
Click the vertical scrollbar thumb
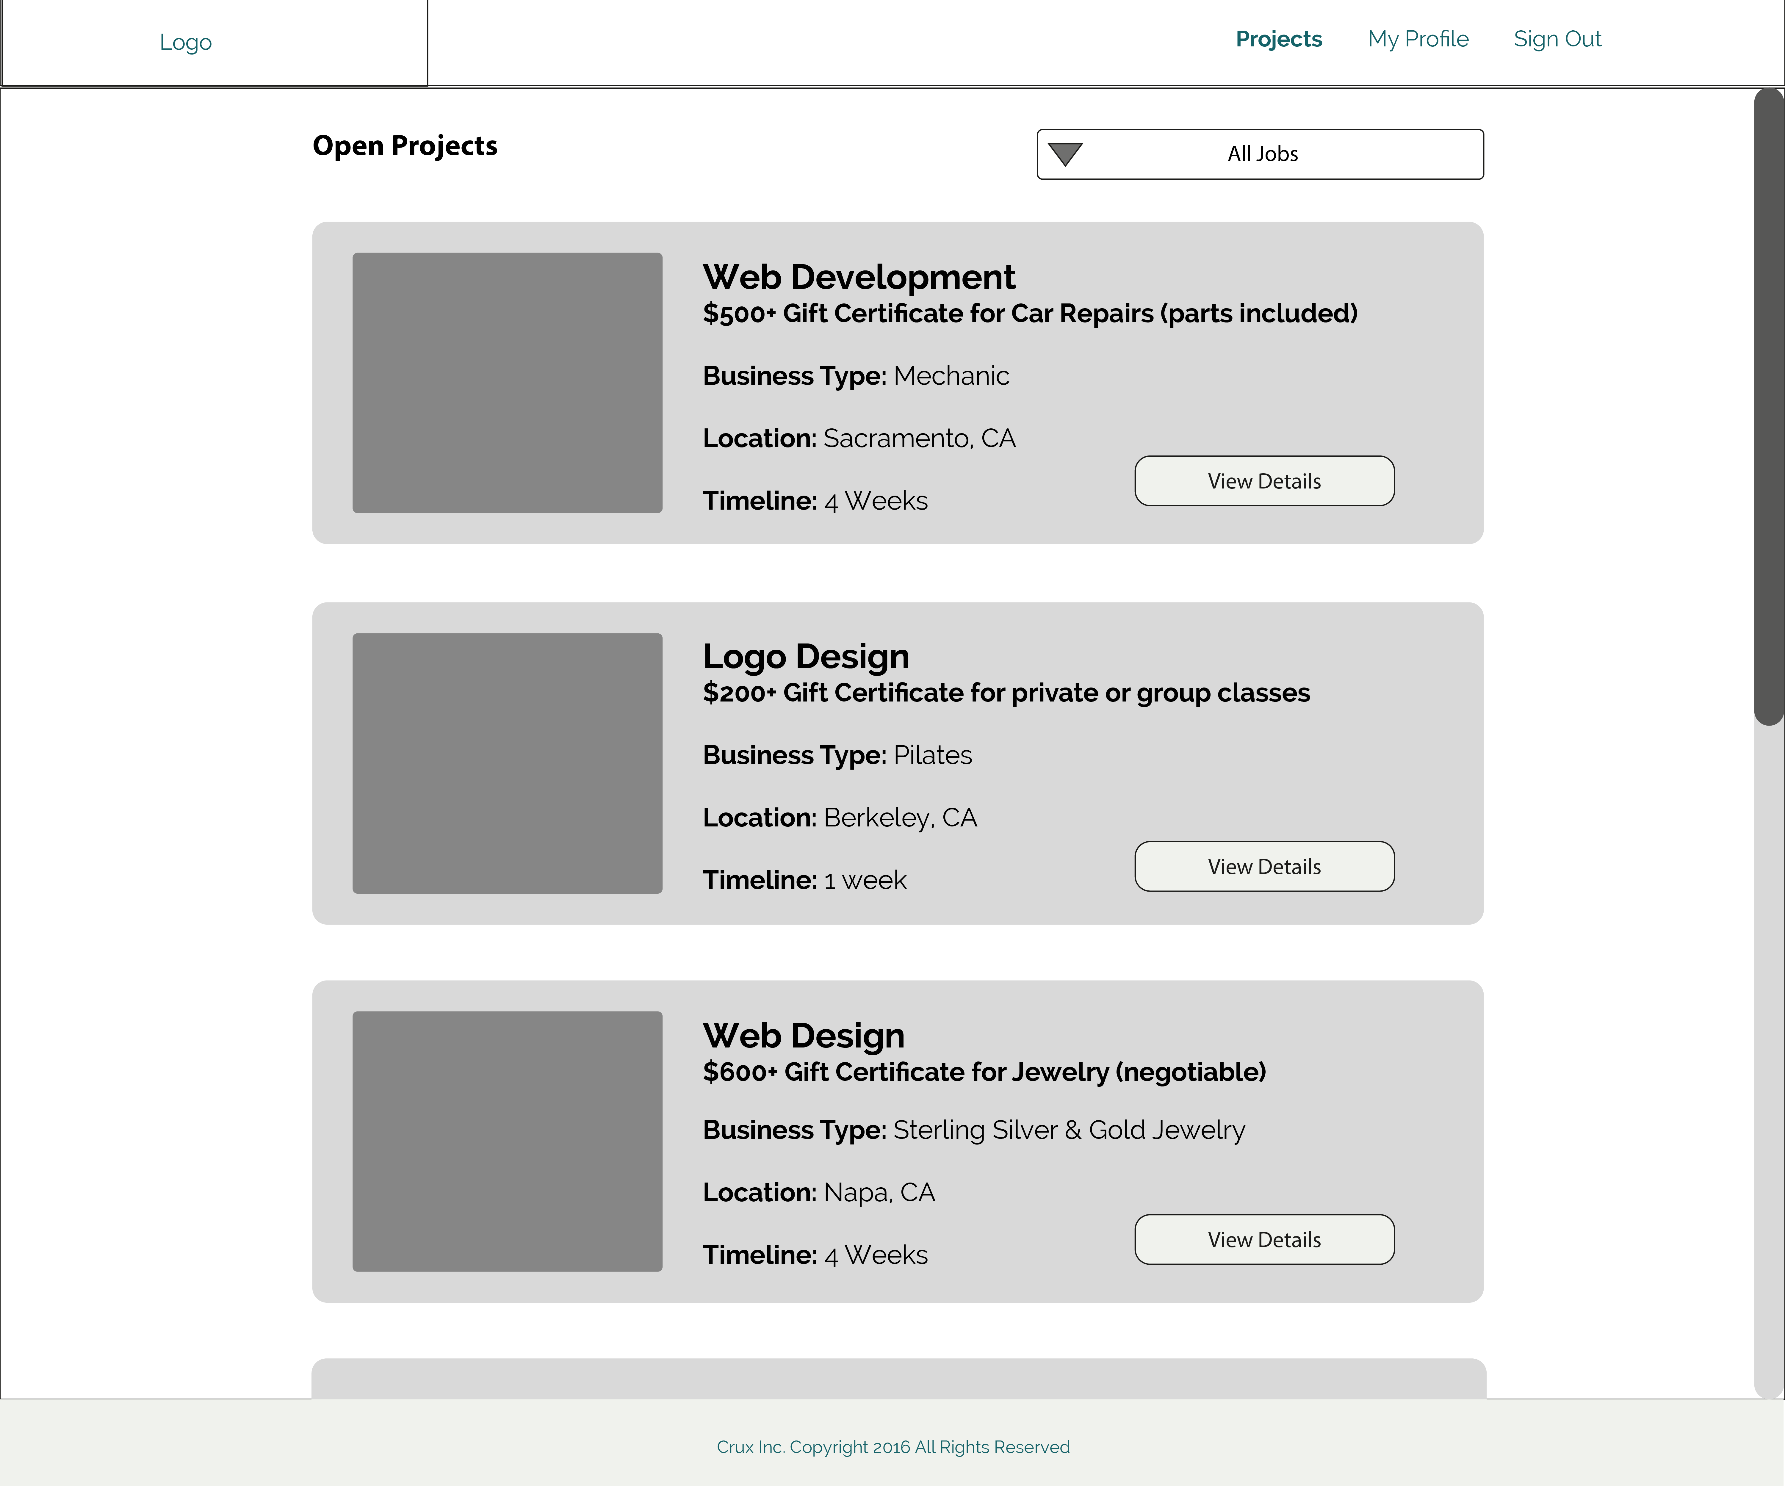pyautogui.click(x=1769, y=406)
